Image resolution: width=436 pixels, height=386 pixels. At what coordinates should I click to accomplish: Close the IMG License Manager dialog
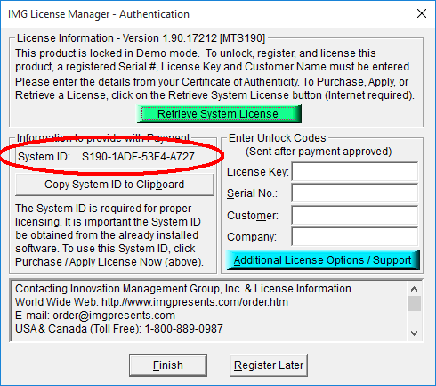click(x=422, y=13)
